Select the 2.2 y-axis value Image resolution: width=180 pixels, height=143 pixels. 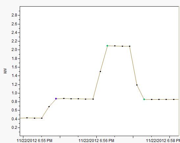click(x=14, y=41)
